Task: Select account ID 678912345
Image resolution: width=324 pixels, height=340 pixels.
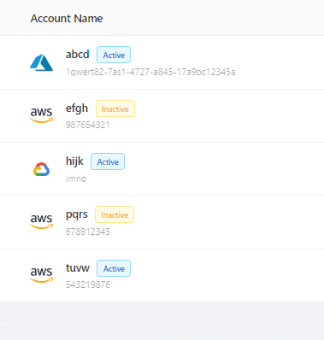Action: click(88, 232)
